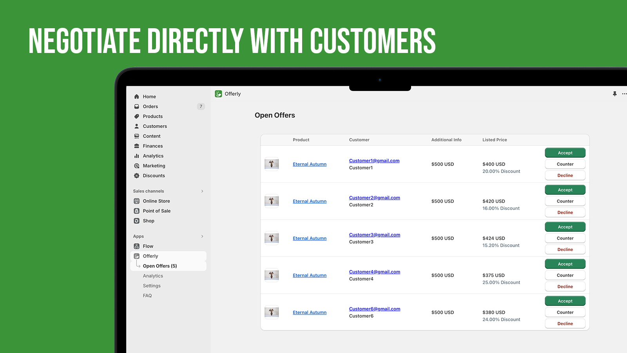This screenshot has width=627, height=353.
Task: Accept the $380 USD offer from Customer6
Action: [565, 301]
